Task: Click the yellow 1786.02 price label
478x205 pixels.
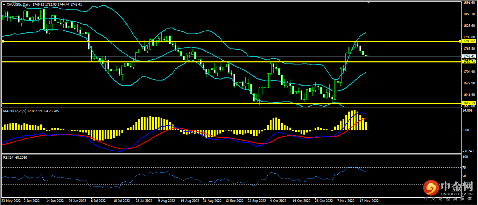Action: click(x=469, y=41)
